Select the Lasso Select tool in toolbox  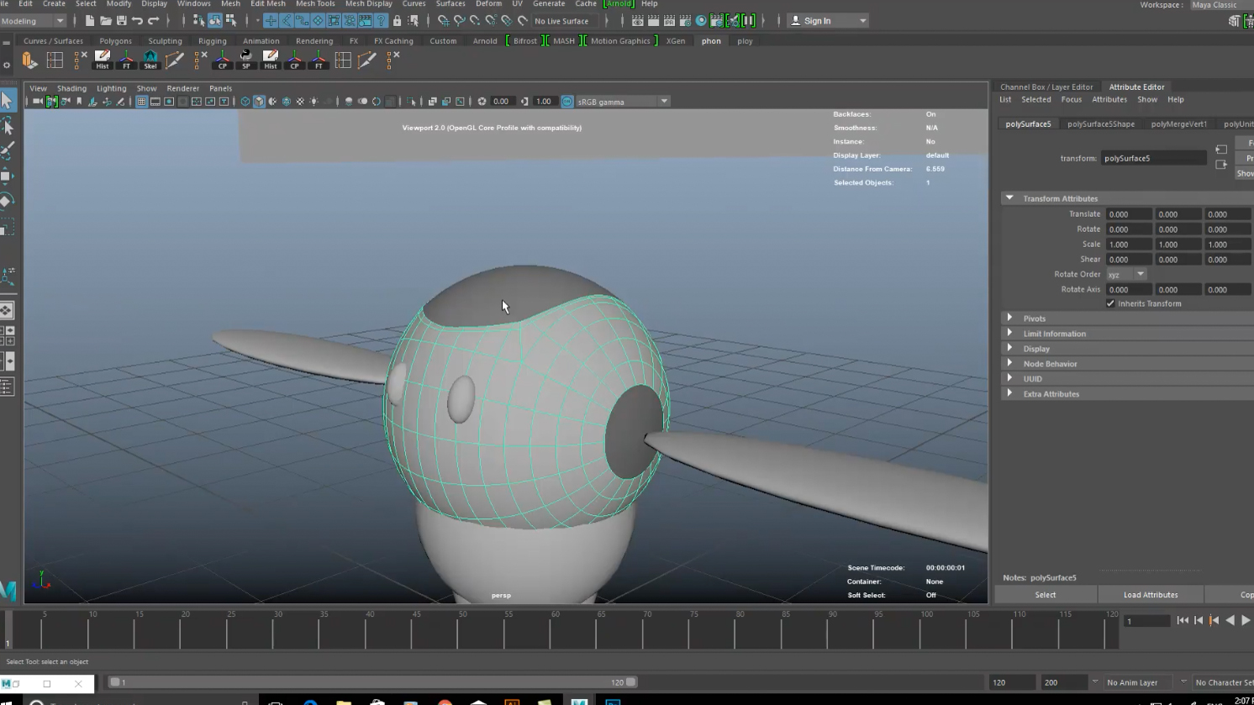pos(8,126)
